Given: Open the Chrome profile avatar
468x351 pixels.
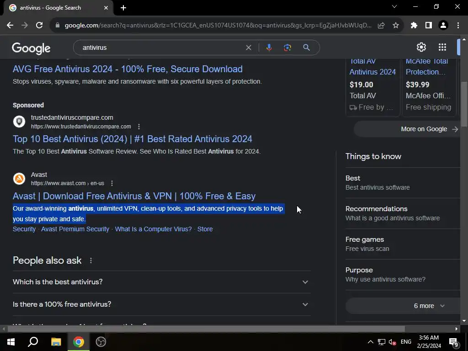Looking at the screenshot, I should pyautogui.click(x=443, y=26).
